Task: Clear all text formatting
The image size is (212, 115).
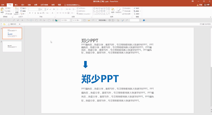Action: 54,9
